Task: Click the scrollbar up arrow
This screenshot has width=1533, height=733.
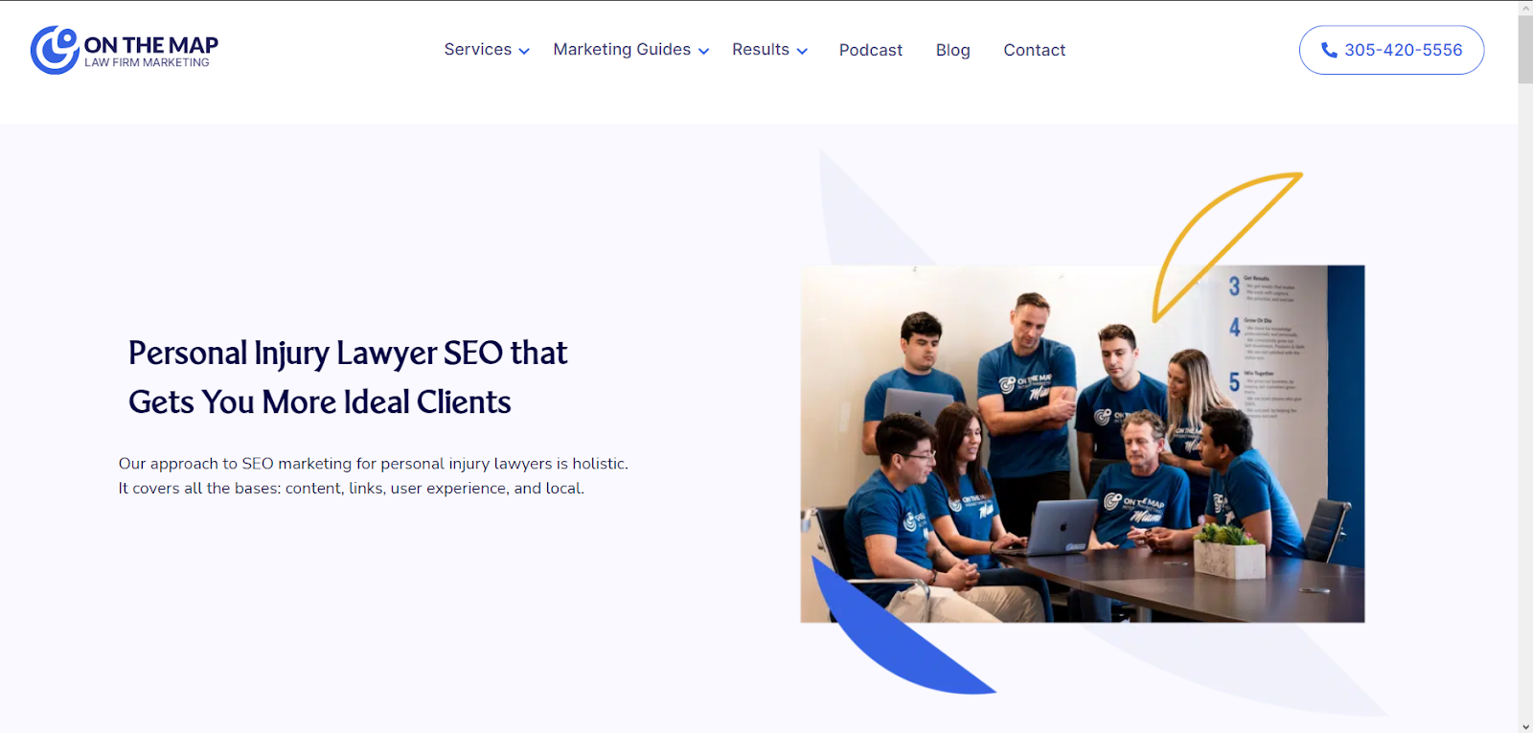Action: pos(1525,7)
